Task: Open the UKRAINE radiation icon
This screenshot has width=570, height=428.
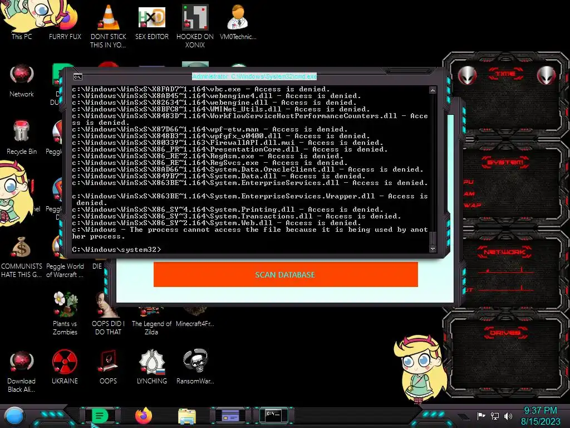Action: tap(65, 367)
